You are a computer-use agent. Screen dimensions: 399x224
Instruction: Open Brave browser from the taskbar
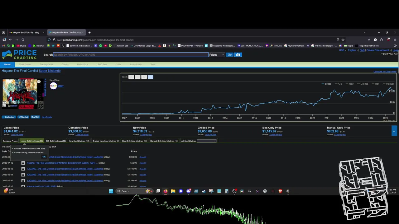[280, 191]
